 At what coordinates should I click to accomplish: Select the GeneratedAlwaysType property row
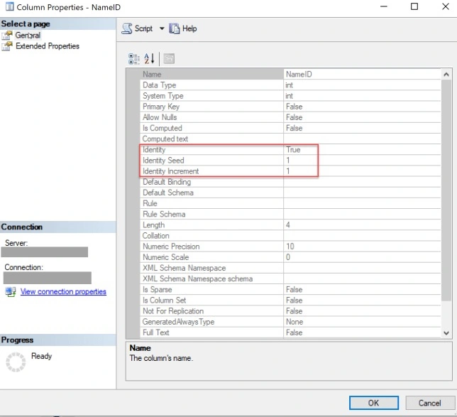click(290, 322)
